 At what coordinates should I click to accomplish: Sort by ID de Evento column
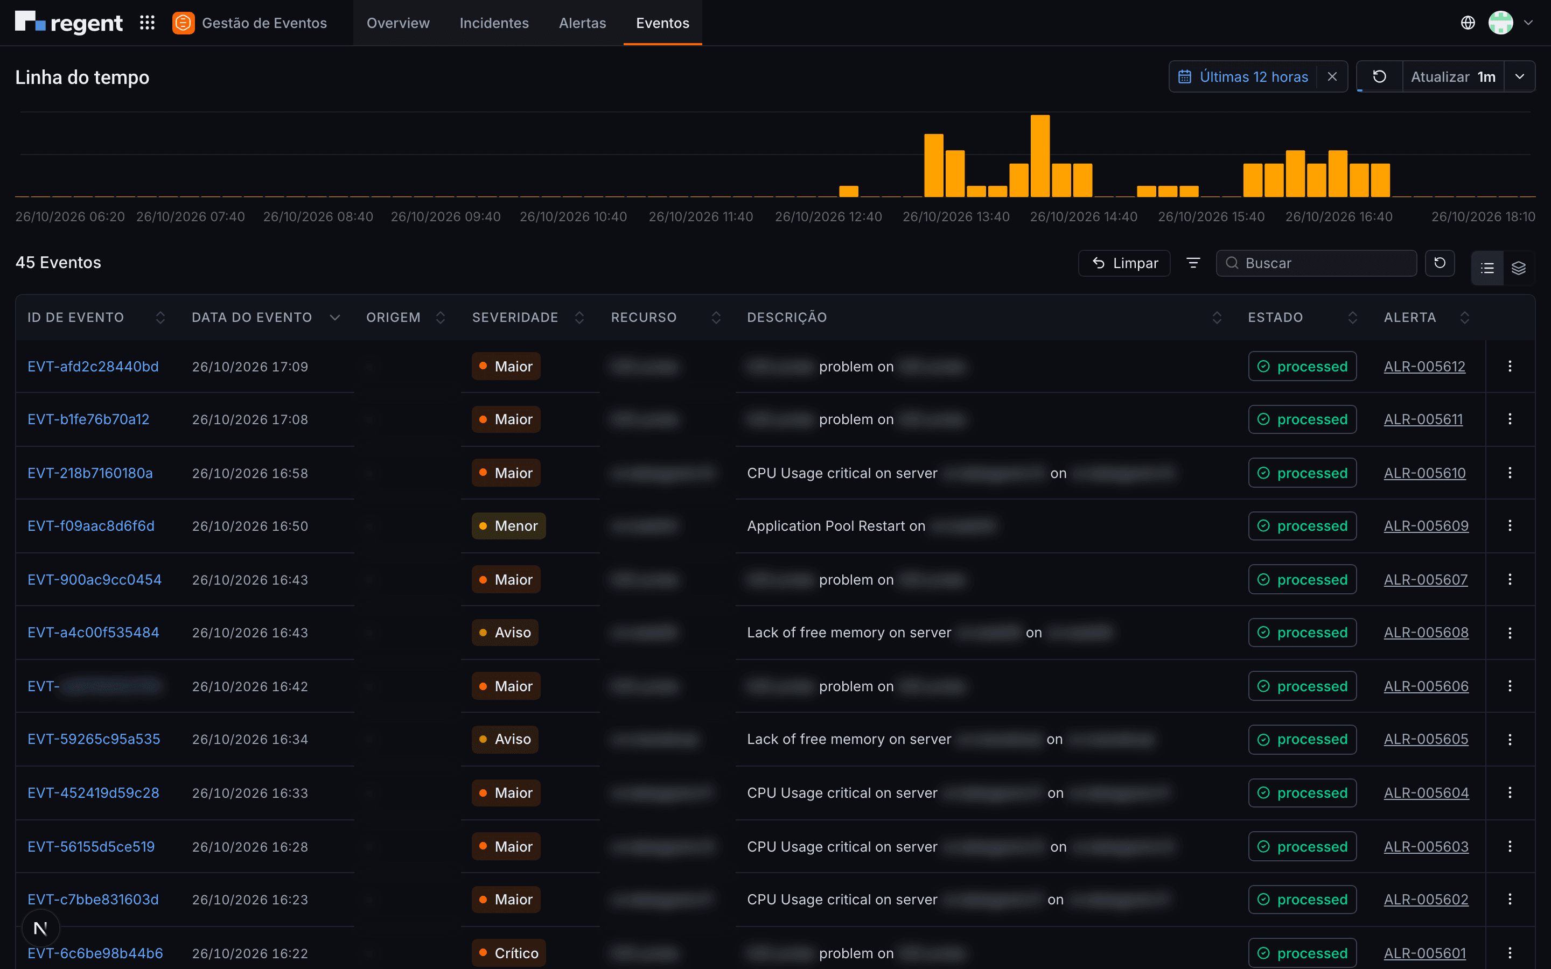[160, 318]
